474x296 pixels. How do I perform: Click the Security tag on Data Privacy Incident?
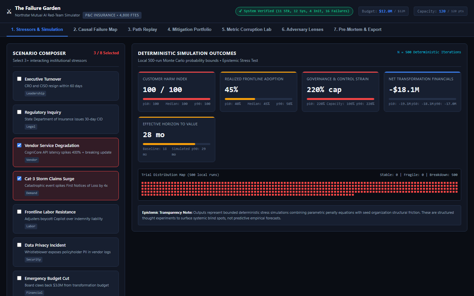point(34,259)
